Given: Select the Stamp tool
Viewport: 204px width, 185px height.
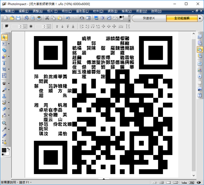Looking at the screenshot, I should pos(4,96).
